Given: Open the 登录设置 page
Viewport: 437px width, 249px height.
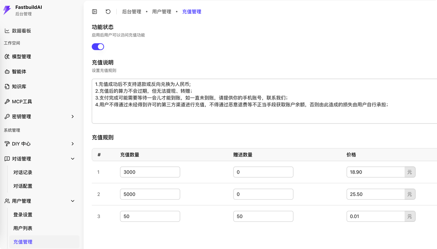Looking at the screenshot, I should point(23,215).
